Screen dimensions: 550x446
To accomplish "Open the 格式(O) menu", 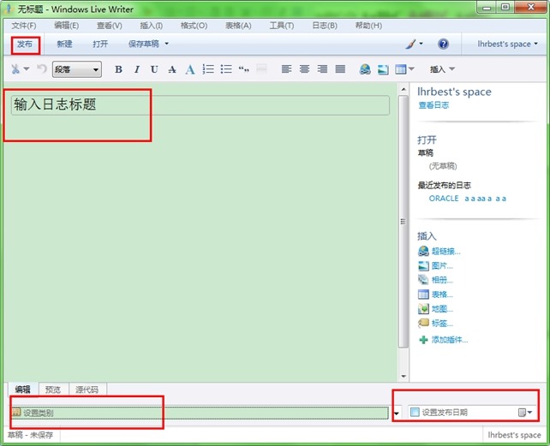I will coord(194,26).
